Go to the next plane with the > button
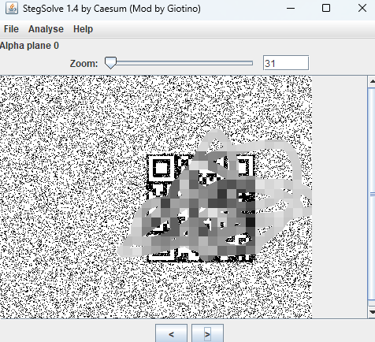This screenshot has width=375, height=342. 207,334
